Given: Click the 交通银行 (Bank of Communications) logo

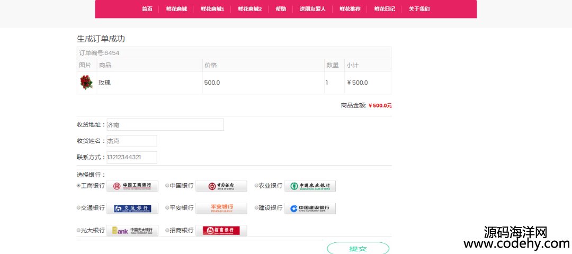Looking at the screenshot, I should (x=132, y=208).
